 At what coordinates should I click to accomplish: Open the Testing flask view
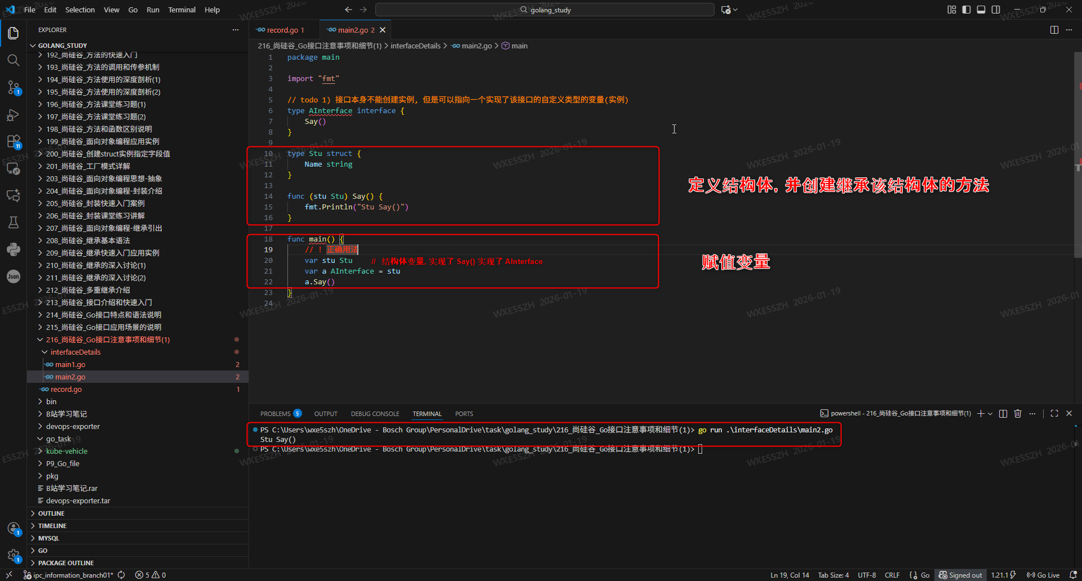[14, 222]
